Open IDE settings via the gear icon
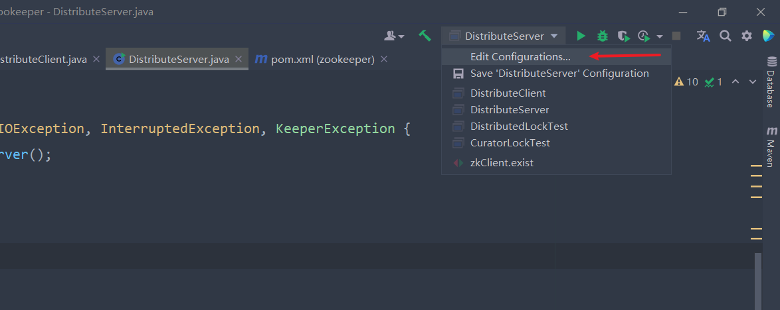The height and width of the screenshot is (310, 780). [x=747, y=36]
